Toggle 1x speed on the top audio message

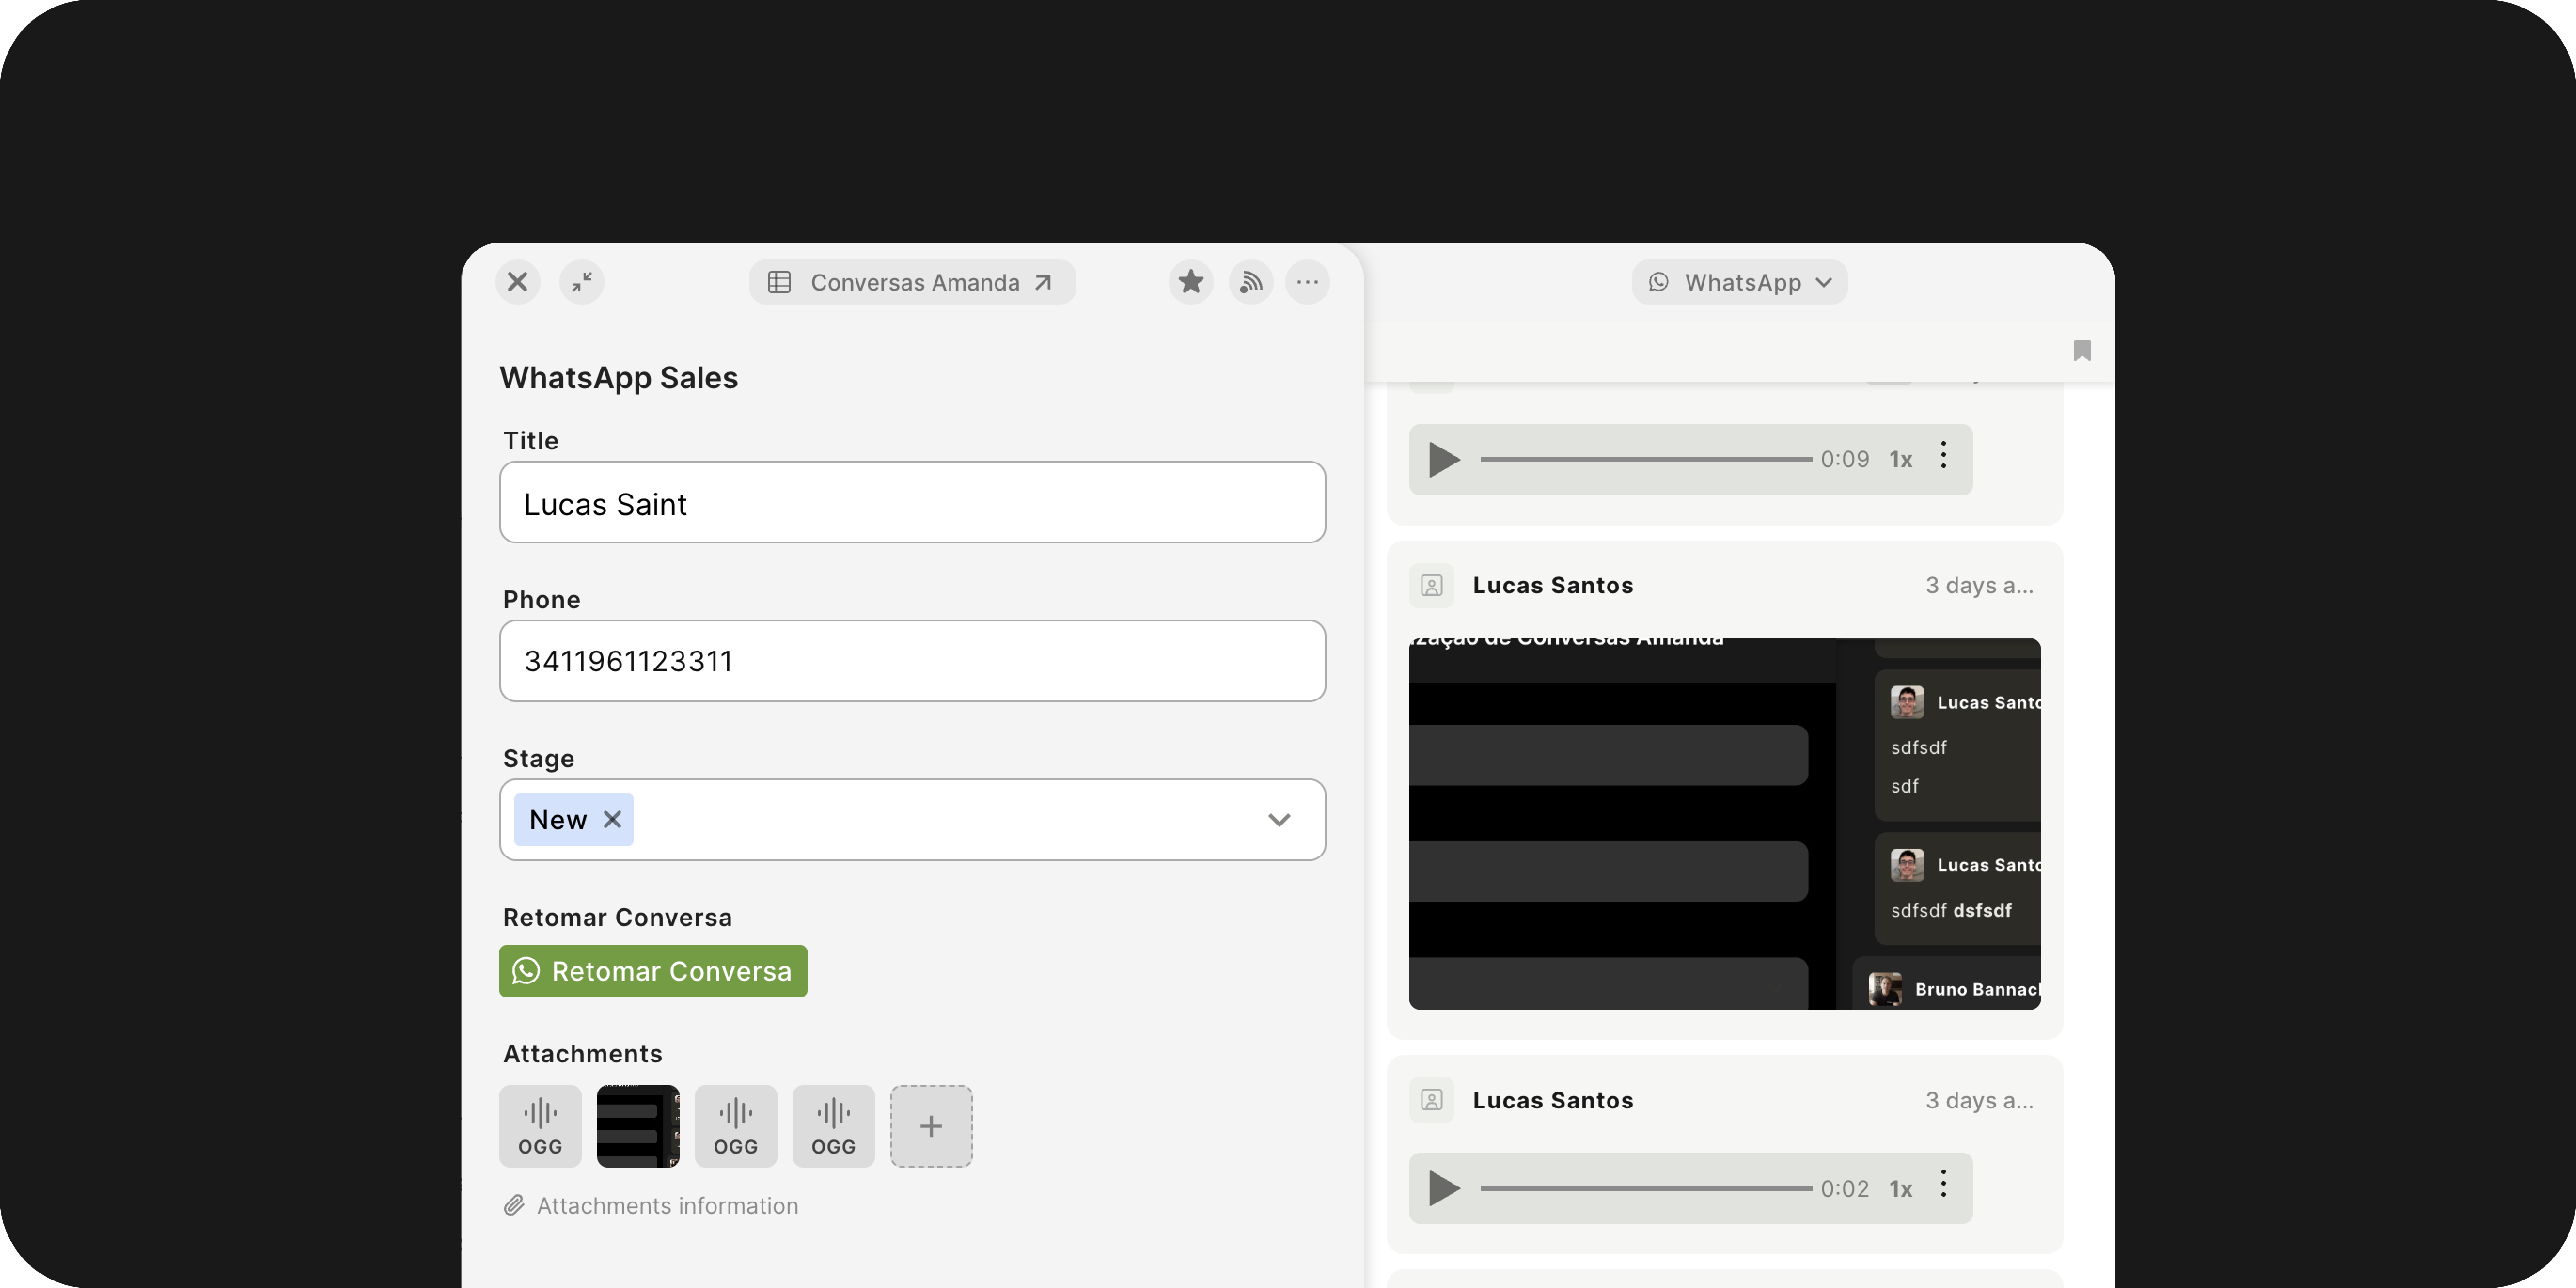click(x=1901, y=459)
